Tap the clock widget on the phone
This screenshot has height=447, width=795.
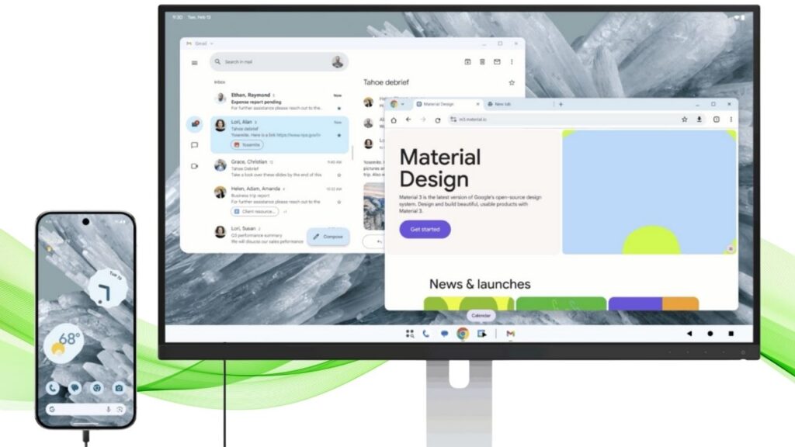click(x=107, y=287)
